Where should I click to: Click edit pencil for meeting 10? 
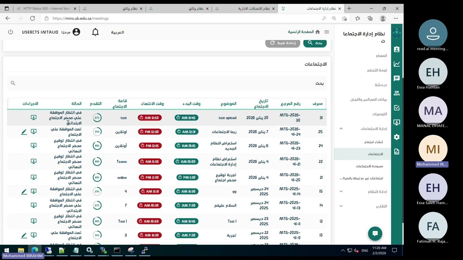pyautogui.click(x=24, y=235)
